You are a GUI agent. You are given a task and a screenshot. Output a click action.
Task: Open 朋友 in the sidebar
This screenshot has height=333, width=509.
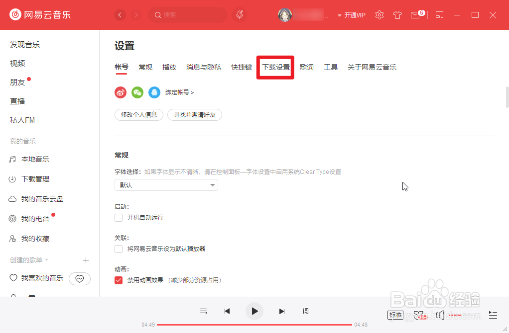point(17,83)
